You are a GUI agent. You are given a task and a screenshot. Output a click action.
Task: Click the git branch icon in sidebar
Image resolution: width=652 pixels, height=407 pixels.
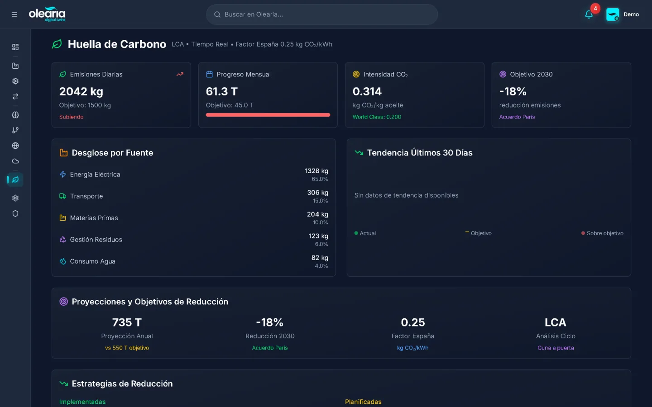tap(15, 130)
